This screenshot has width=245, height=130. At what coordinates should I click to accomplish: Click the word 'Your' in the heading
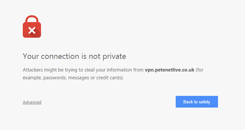coord(31,56)
